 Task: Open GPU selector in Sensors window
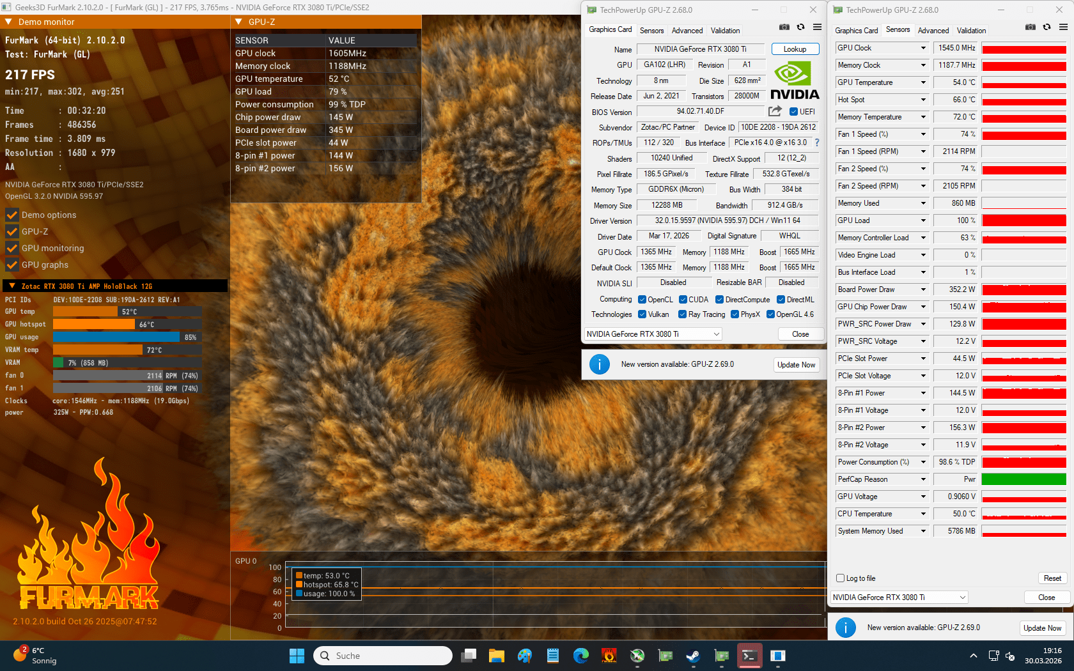(x=899, y=598)
